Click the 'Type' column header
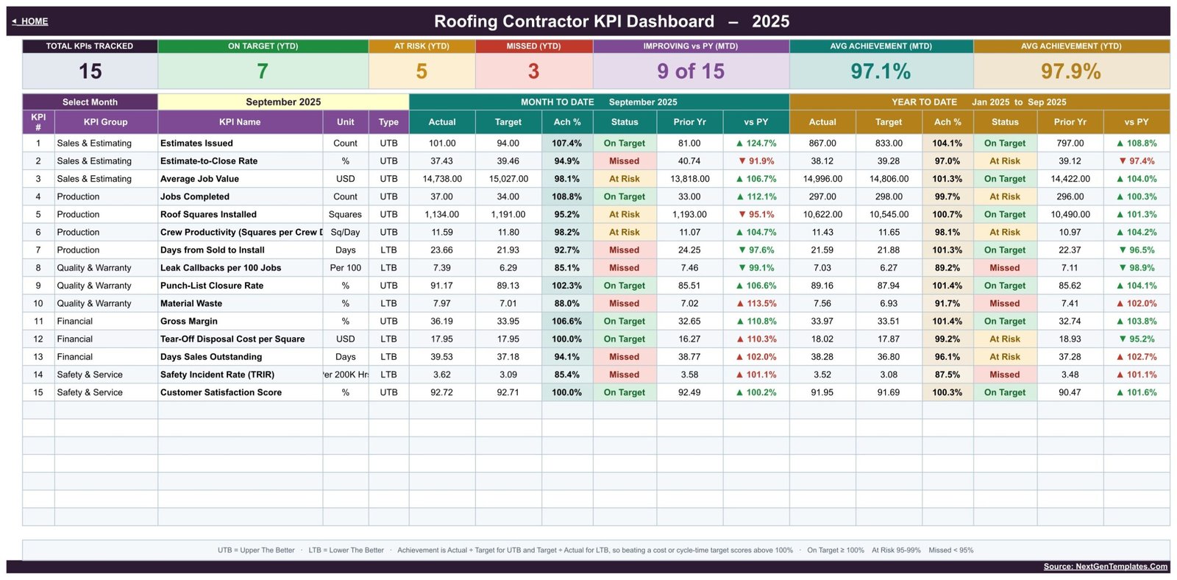Screen dimensions: 1177x580 (x=388, y=122)
